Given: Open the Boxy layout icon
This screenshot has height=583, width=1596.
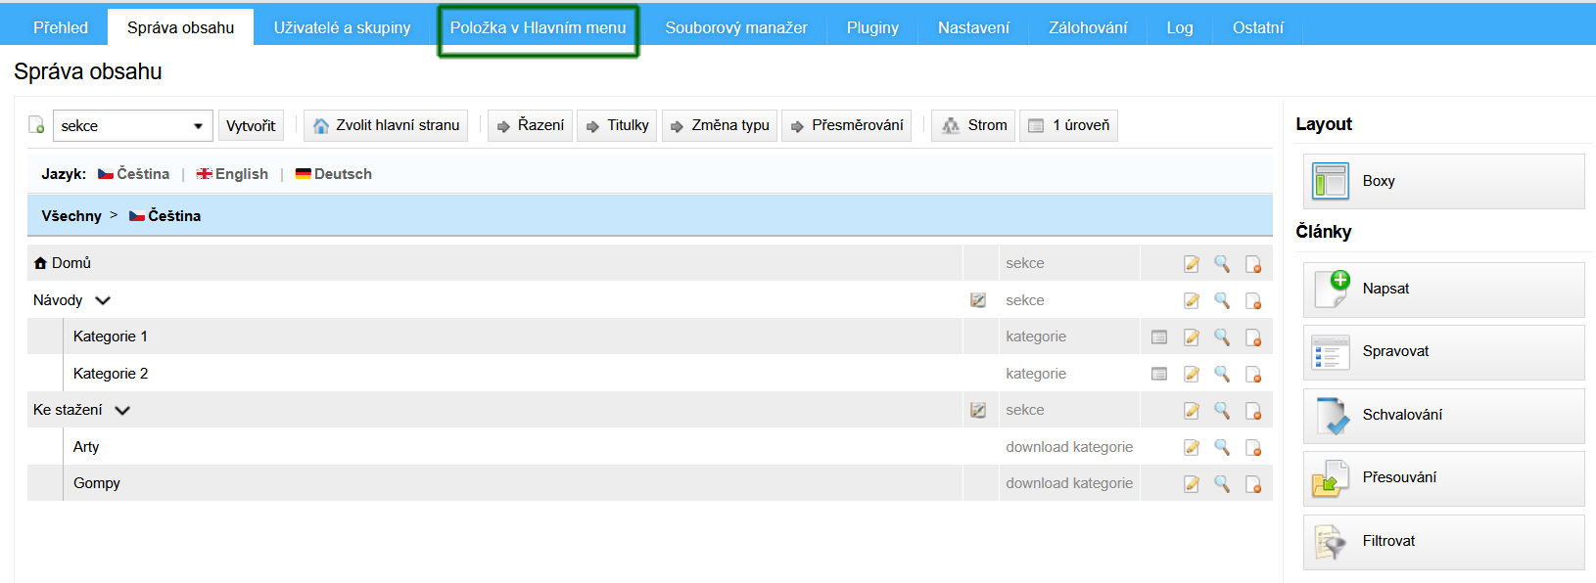Looking at the screenshot, I should [x=1330, y=181].
